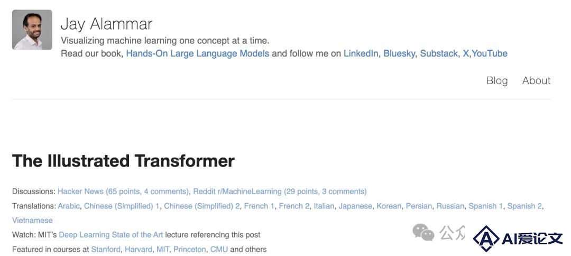This screenshot has width=571, height=256.
Task: Follow the LinkedIn link
Action: 361,53
